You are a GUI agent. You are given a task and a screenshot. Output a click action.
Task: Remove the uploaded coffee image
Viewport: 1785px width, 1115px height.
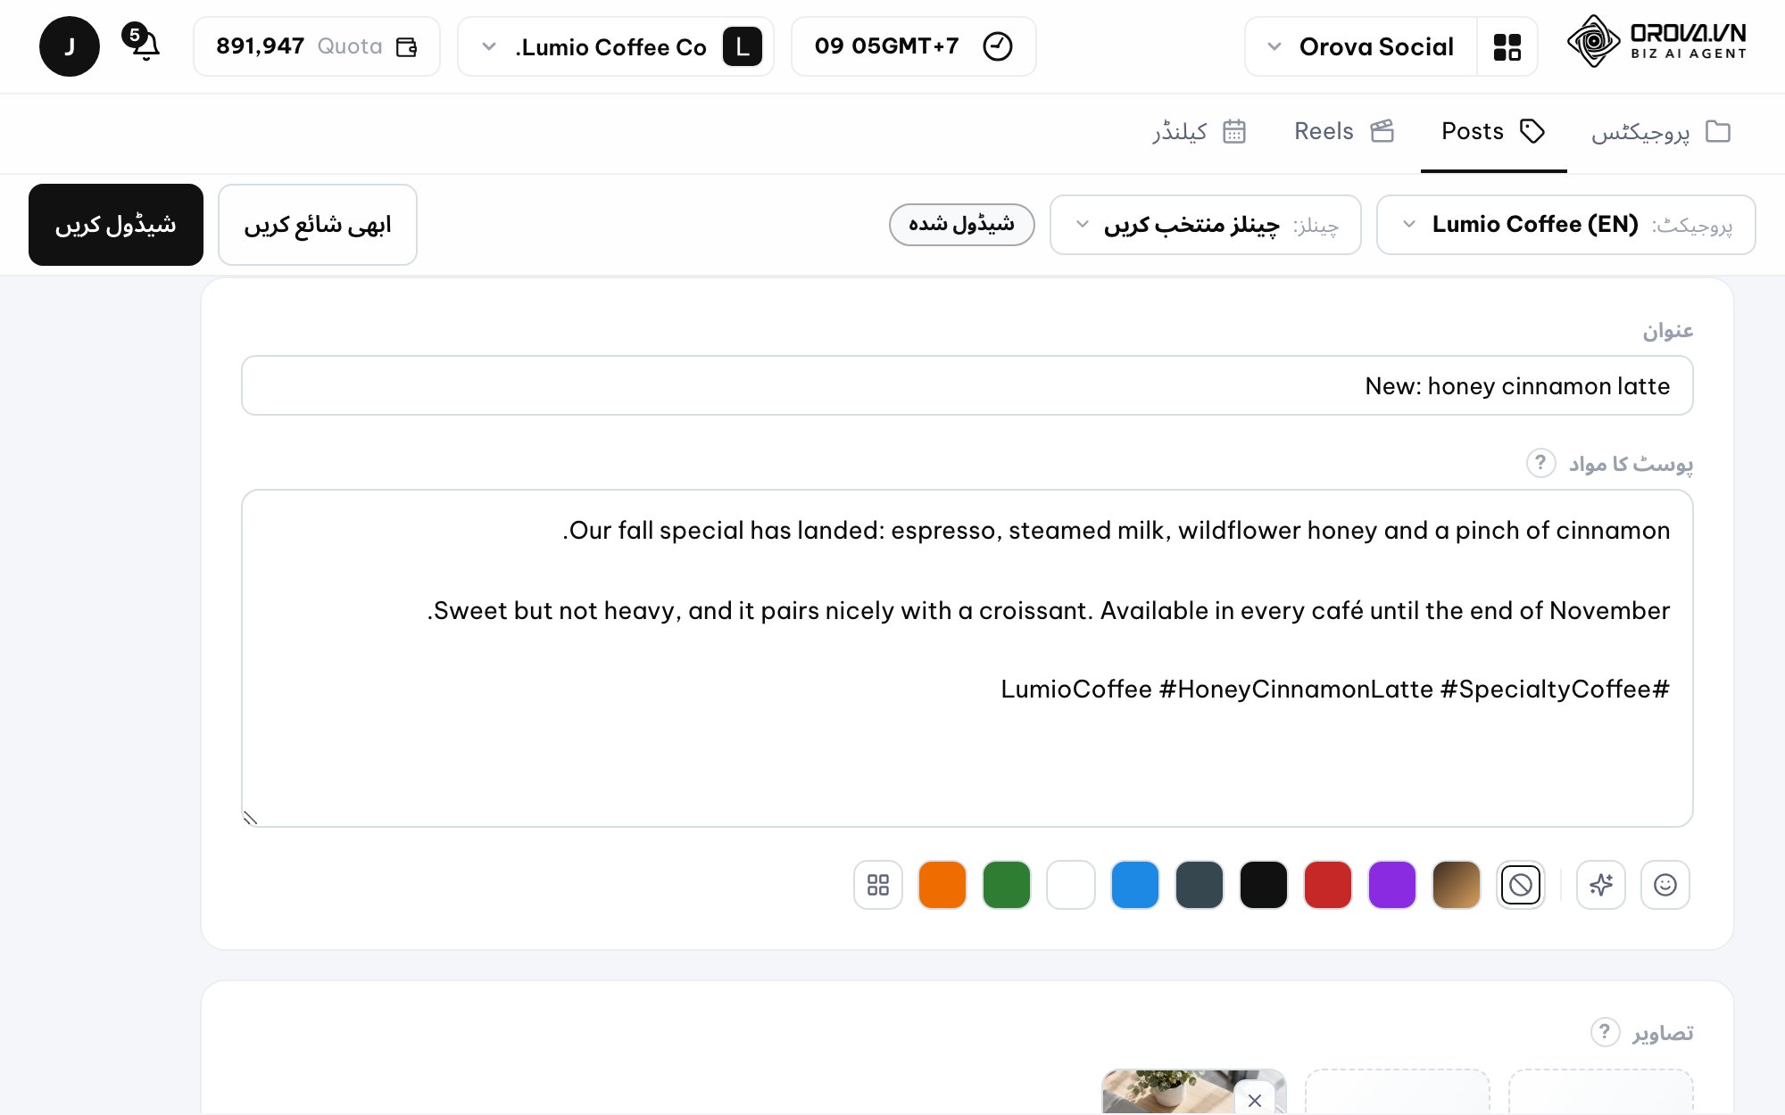[x=1255, y=1100]
